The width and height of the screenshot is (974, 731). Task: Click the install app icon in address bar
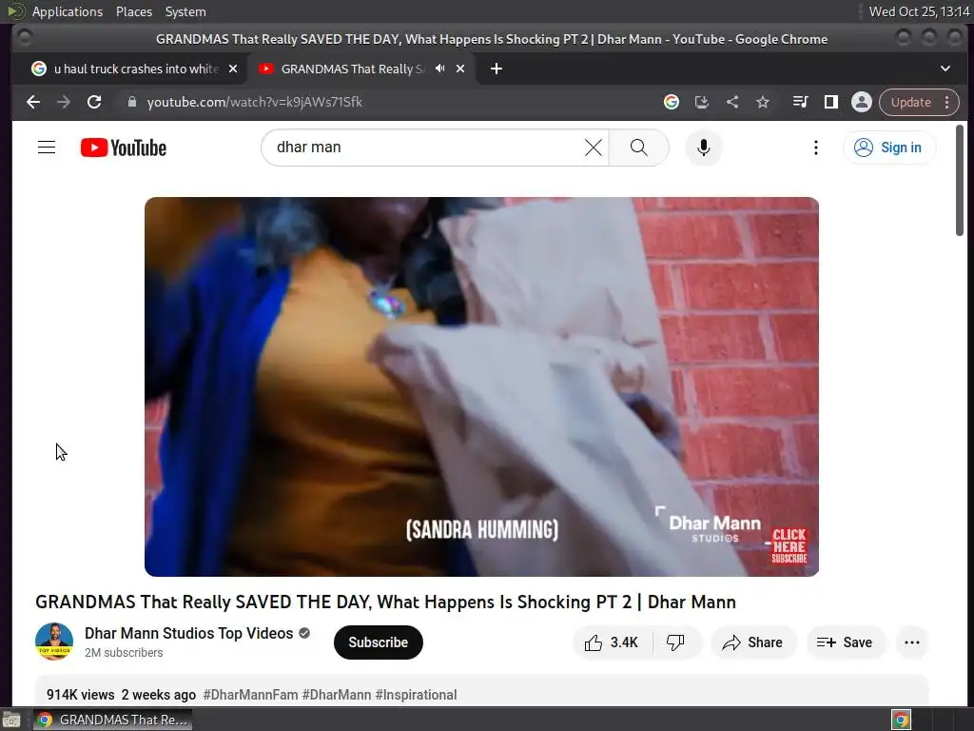point(701,102)
